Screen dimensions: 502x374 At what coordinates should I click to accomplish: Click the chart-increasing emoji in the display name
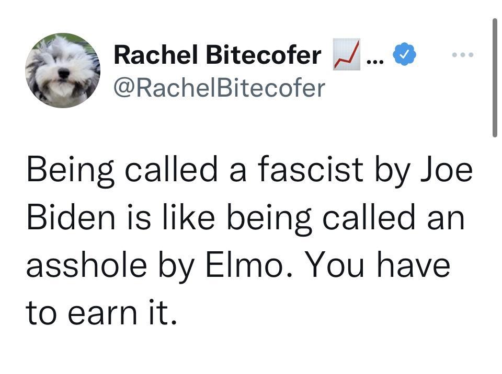click(x=348, y=54)
